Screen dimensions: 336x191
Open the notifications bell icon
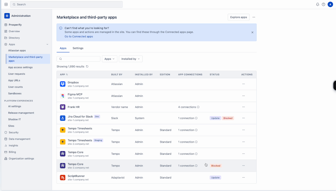[x=318, y=4]
